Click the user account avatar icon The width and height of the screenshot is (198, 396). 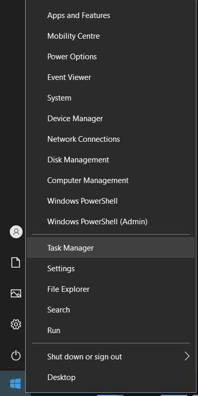[x=16, y=232]
